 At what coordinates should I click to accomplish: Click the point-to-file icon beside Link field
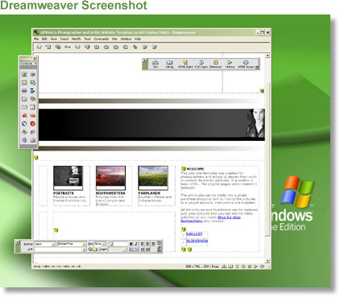click(90, 250)
